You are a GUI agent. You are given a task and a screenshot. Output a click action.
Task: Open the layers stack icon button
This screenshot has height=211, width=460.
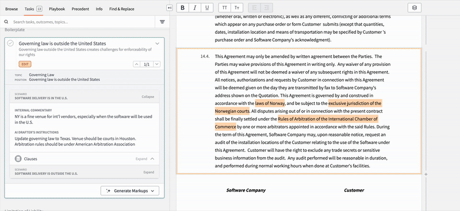415,8
